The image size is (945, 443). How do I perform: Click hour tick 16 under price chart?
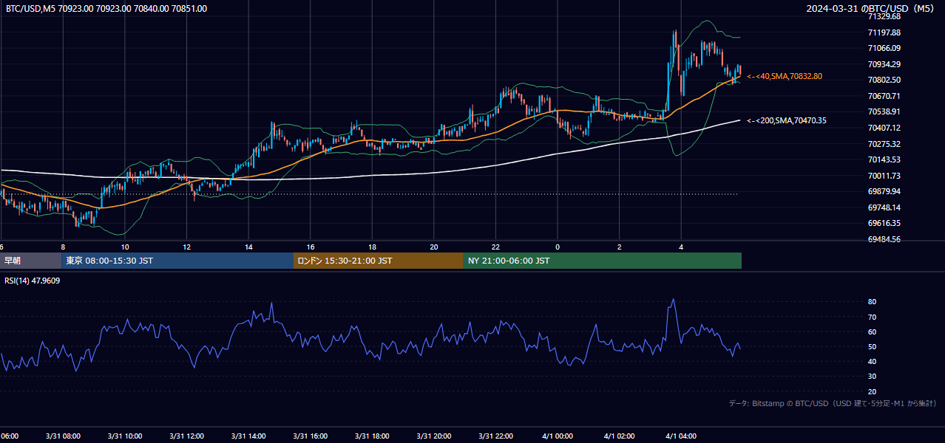tap(311, 247)
